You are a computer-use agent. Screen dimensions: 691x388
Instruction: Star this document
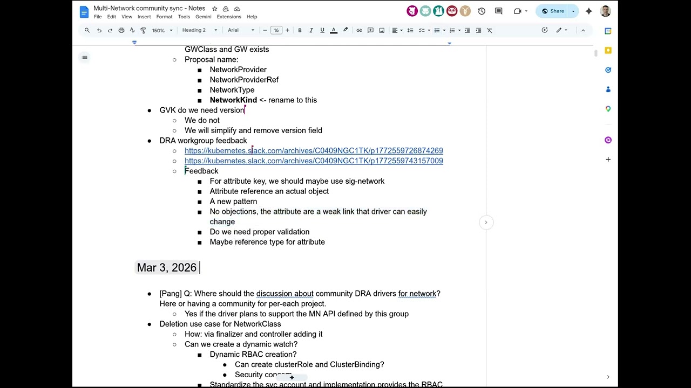(x=215, y=9)
